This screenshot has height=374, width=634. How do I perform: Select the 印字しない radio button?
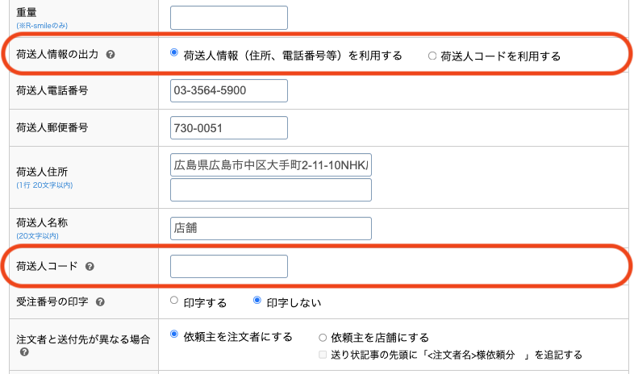point(258,301)
